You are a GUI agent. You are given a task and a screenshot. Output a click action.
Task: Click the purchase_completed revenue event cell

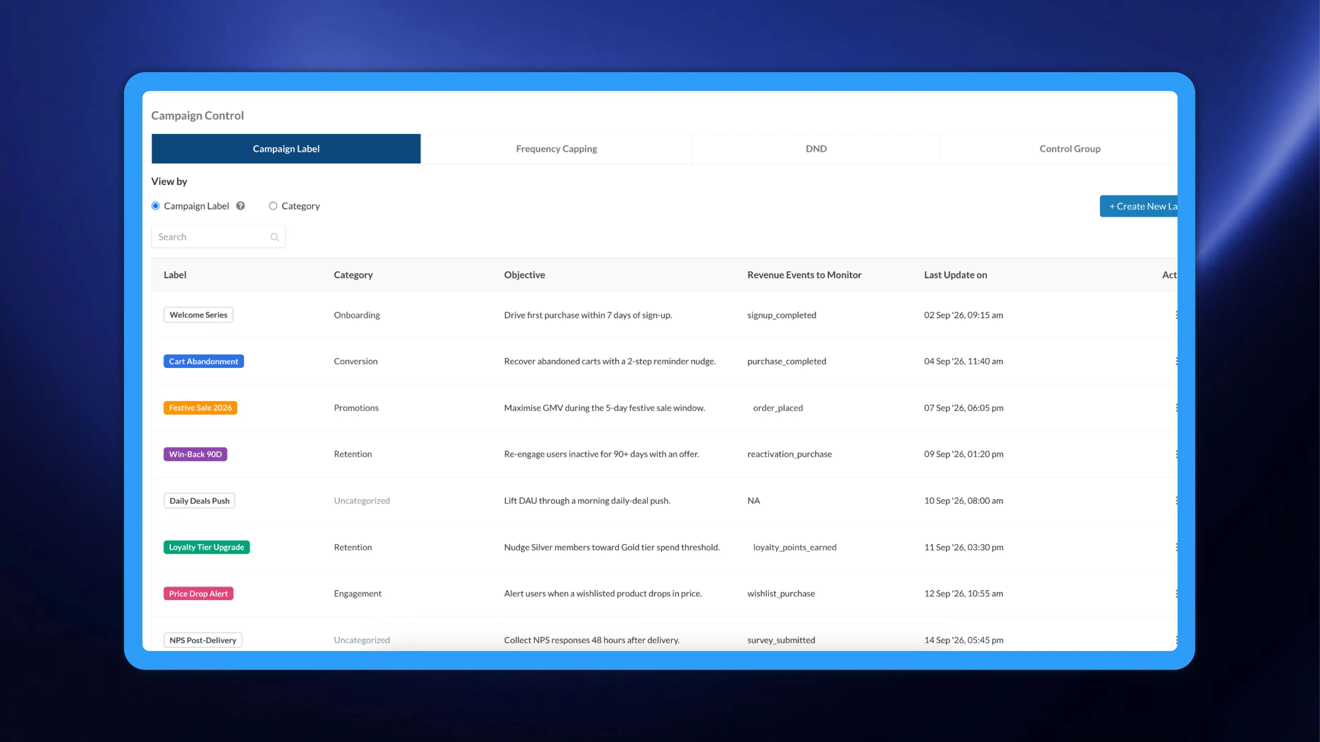(x=787, y=361)
